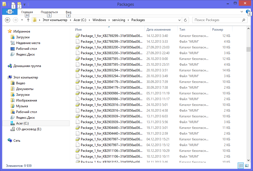Select KB2902816 MUM file icon
Screen dimensions: 253x171
pyautogui.click(x=77, y=111)
